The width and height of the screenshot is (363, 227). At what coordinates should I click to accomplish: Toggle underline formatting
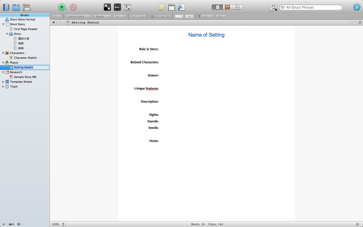click(x=143, y=16)
